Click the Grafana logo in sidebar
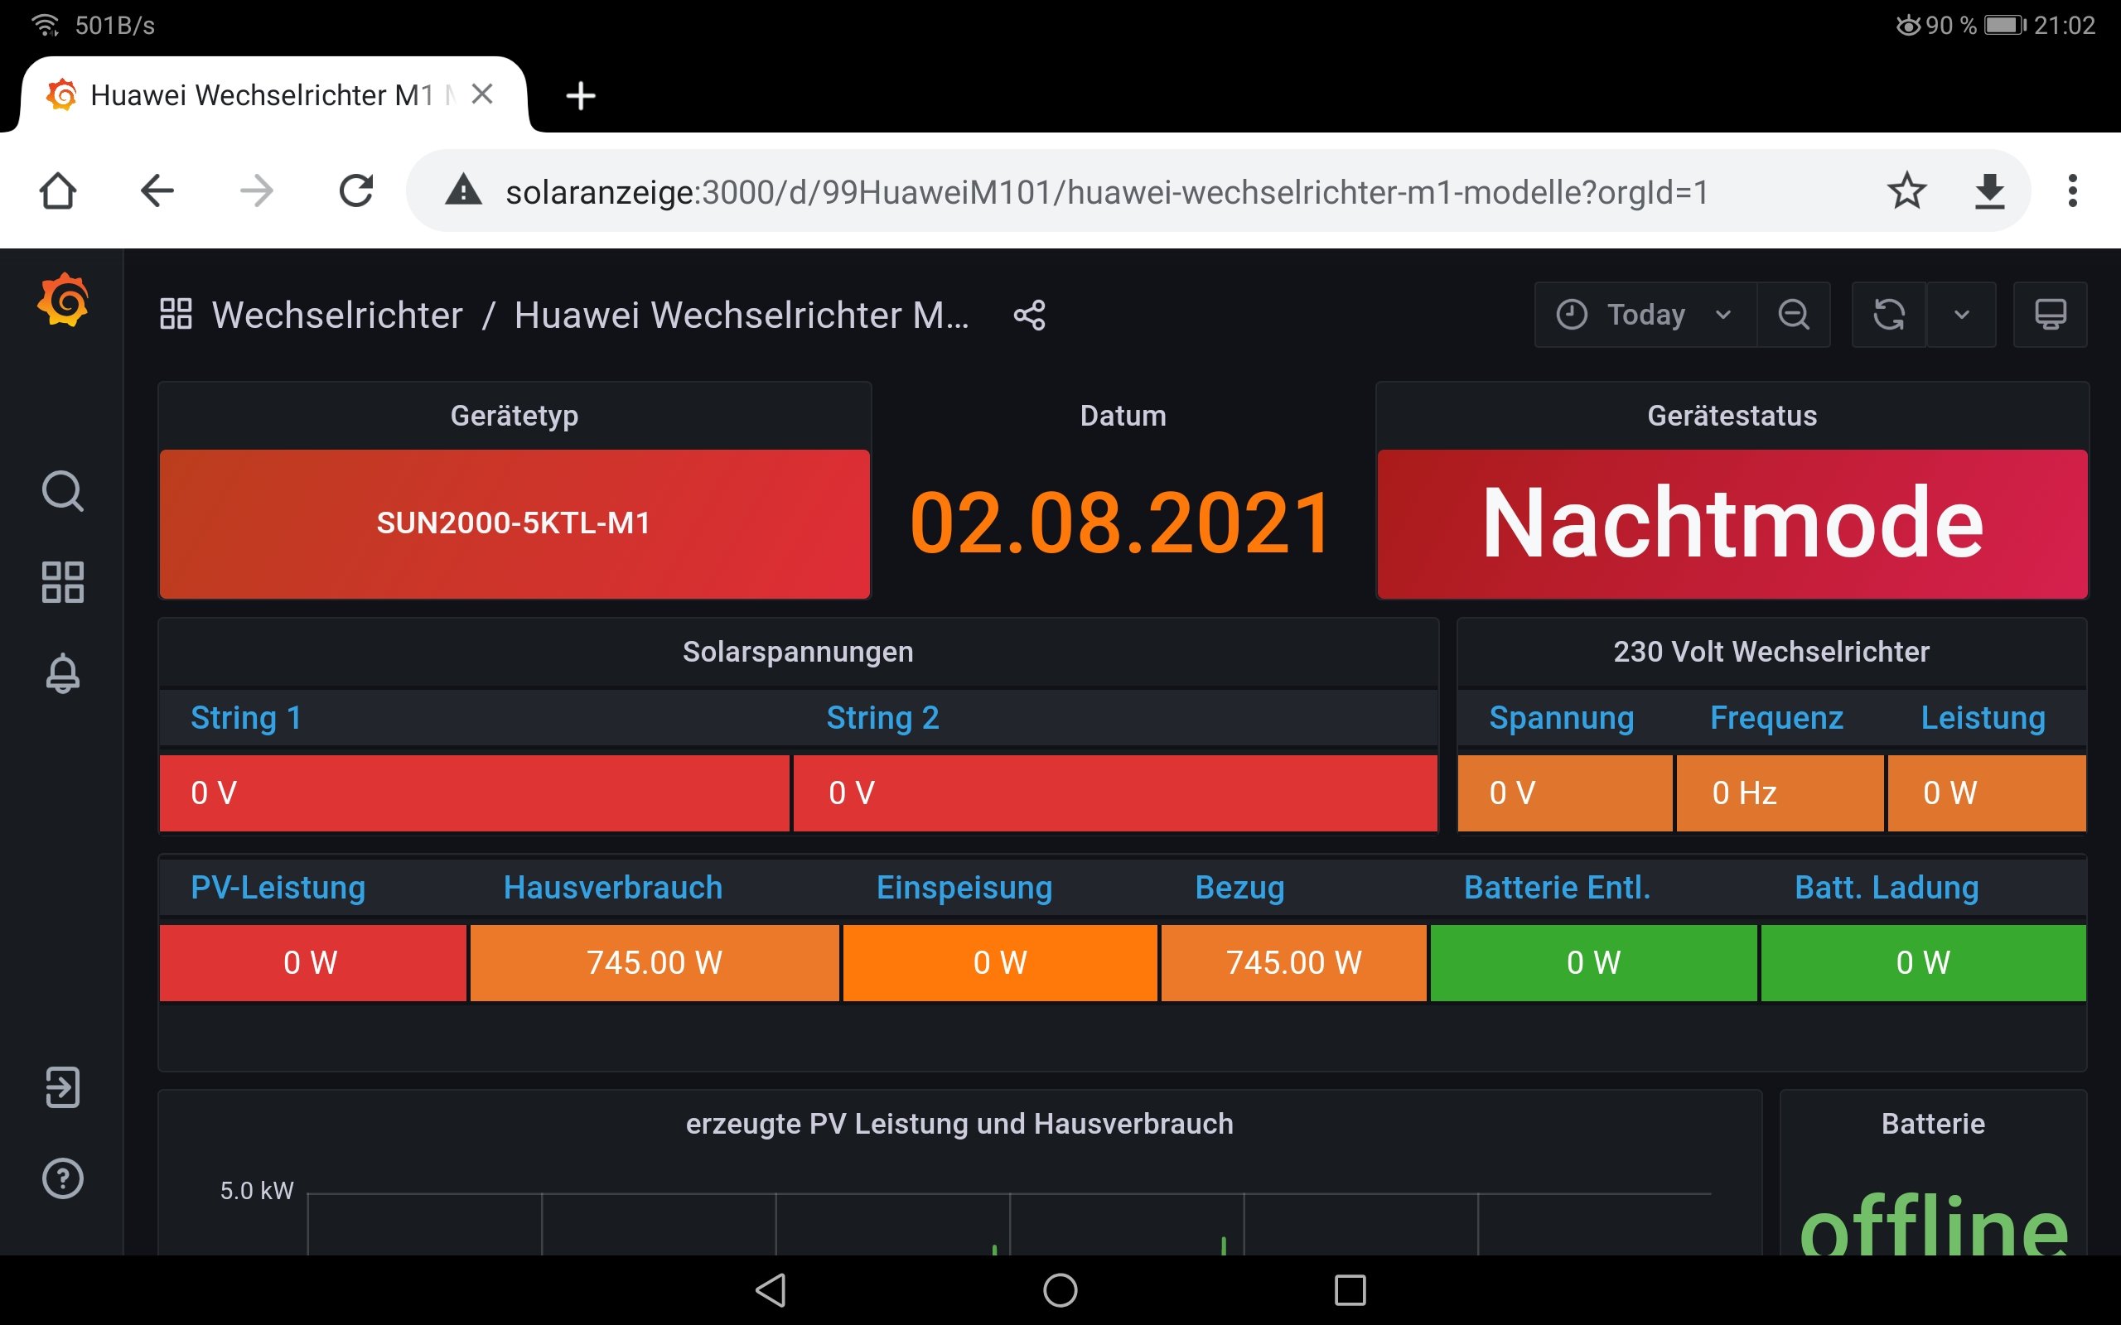Screen dimensions: 2121x1325 (63, 301)
